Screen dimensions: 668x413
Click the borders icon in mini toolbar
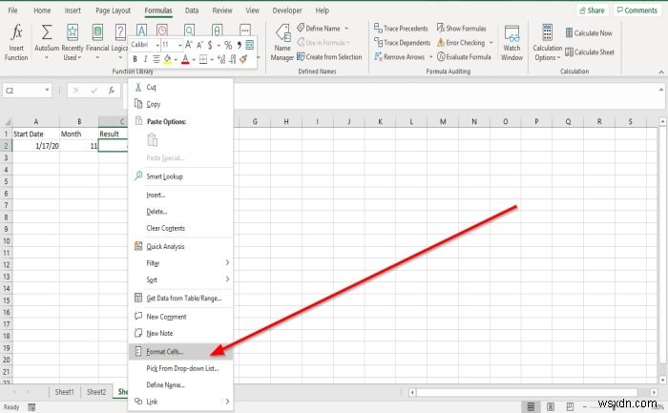tap(203, 59)
